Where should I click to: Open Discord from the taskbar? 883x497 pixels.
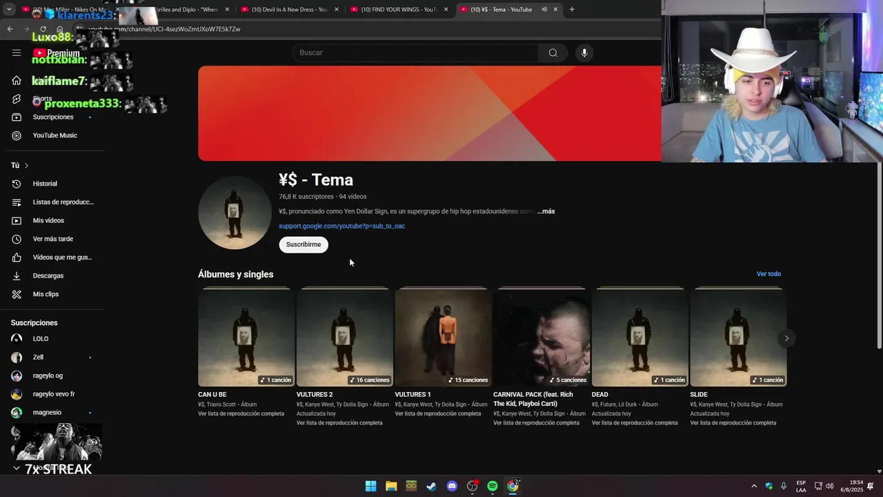tap(452, 486)
